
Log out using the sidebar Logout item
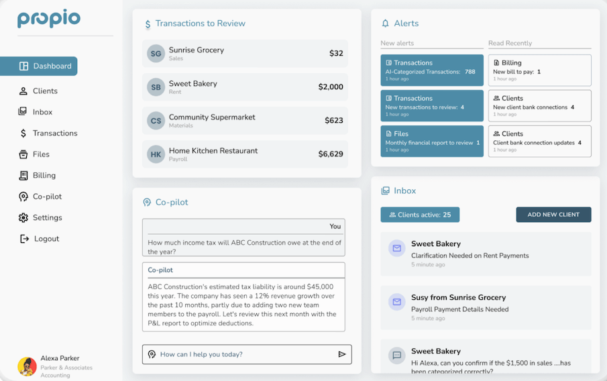pyautogui.click(x=46, y=239)
